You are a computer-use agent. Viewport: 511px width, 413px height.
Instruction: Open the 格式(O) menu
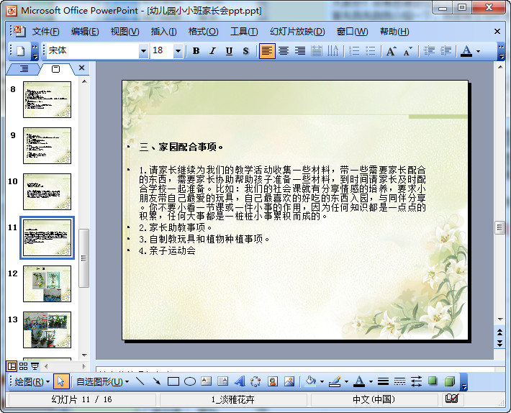coord(204,32)
